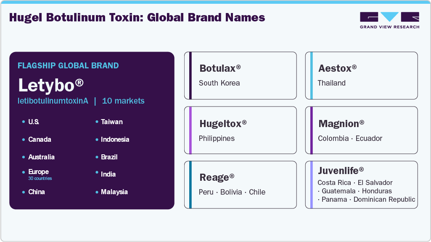The image size is (431, 242).
Task: Select 'Brazil' in the market list
Action: pyautogui.click(x=109, y=157)
